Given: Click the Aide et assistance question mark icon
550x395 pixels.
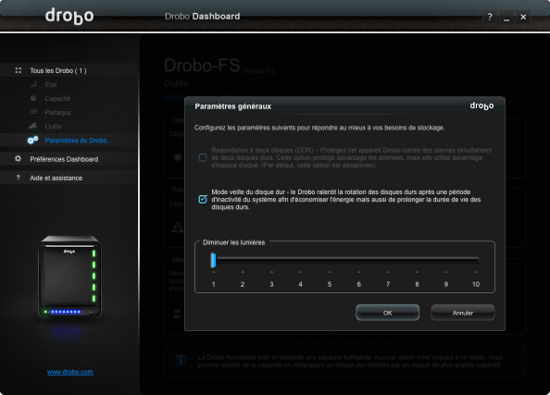Looking at the screenshot, I should [x=19, y=178].
